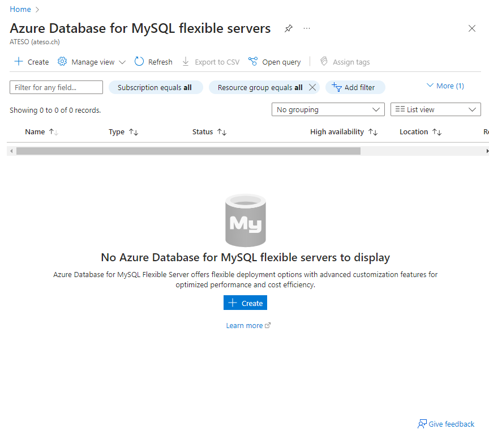Image resolution: width=489 pixels, height=438 pixels.
Task: Click the Create toolbar button
Action: 32,62
